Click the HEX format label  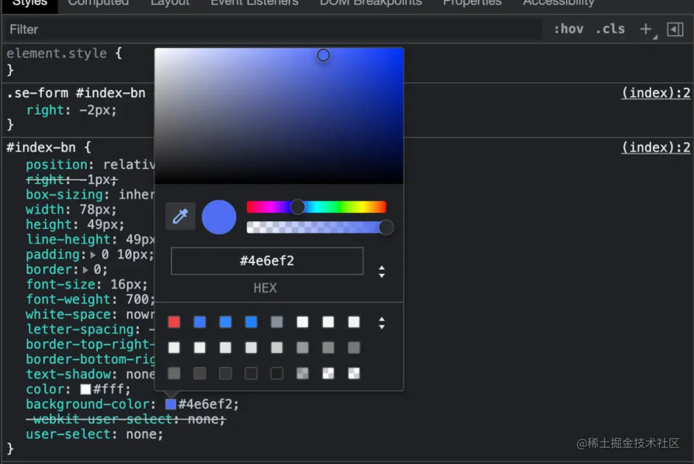pos(265,288)
